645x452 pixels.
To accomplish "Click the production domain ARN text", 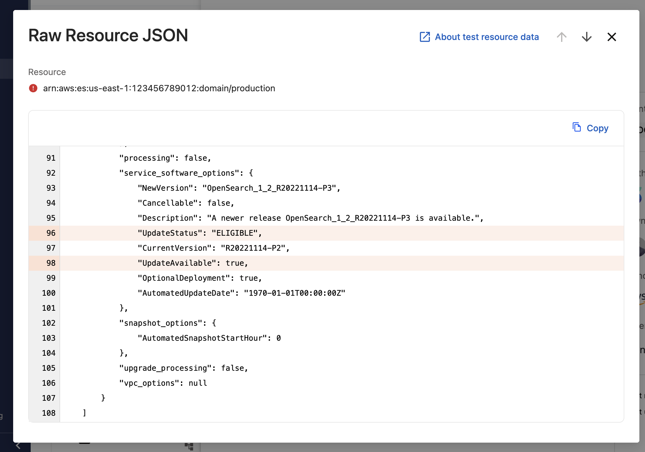I will pyautogui.click(x=159, y=88).
